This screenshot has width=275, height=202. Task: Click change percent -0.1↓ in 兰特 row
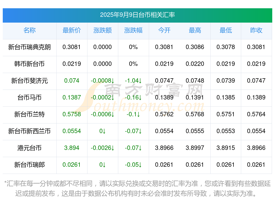pos(133,114)
